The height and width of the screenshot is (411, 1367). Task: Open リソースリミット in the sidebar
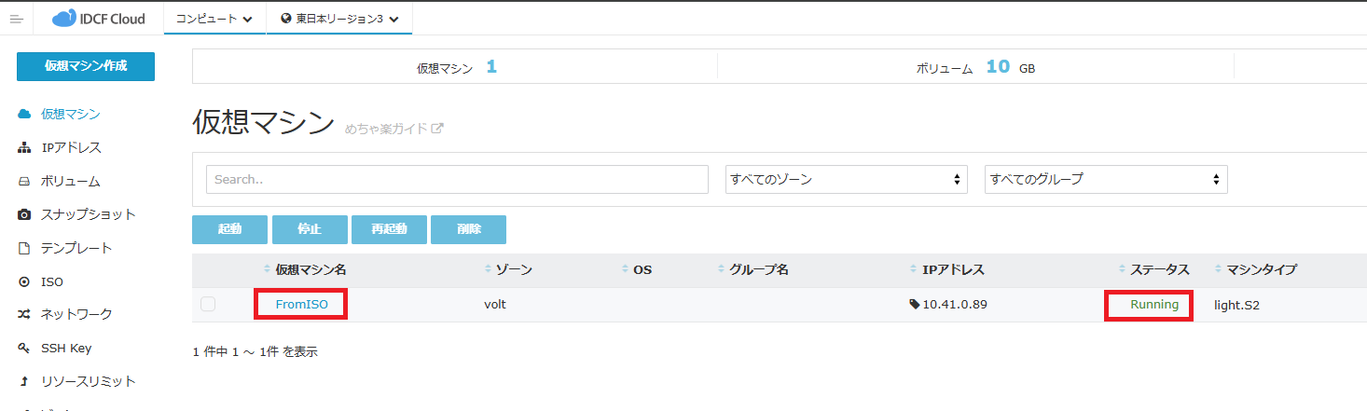(88, 381)
